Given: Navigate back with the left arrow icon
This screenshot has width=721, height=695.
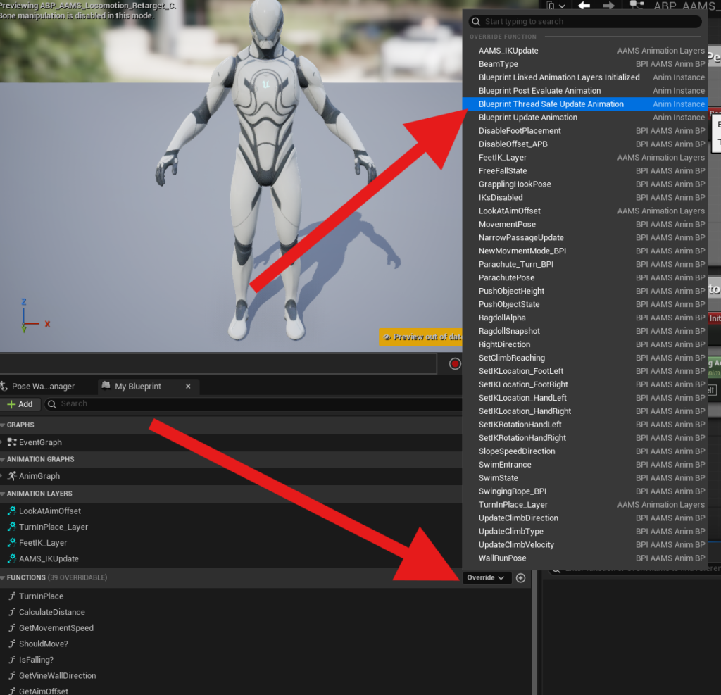Looking at the screenshot, I should pyautogui.click(x=584, y=6).
